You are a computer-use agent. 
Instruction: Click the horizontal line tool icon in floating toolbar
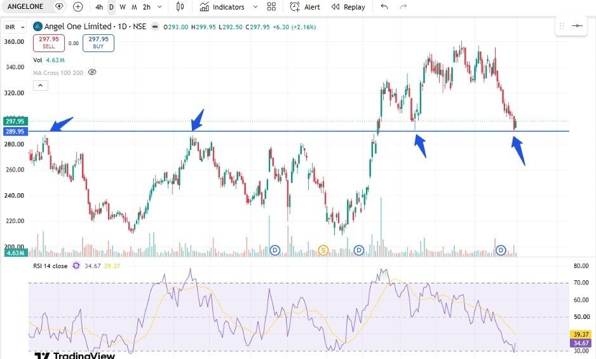click(x=577, y=26)
